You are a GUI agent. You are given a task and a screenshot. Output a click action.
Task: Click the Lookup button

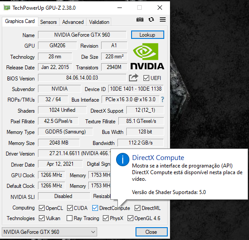click(x=147, y=35)
